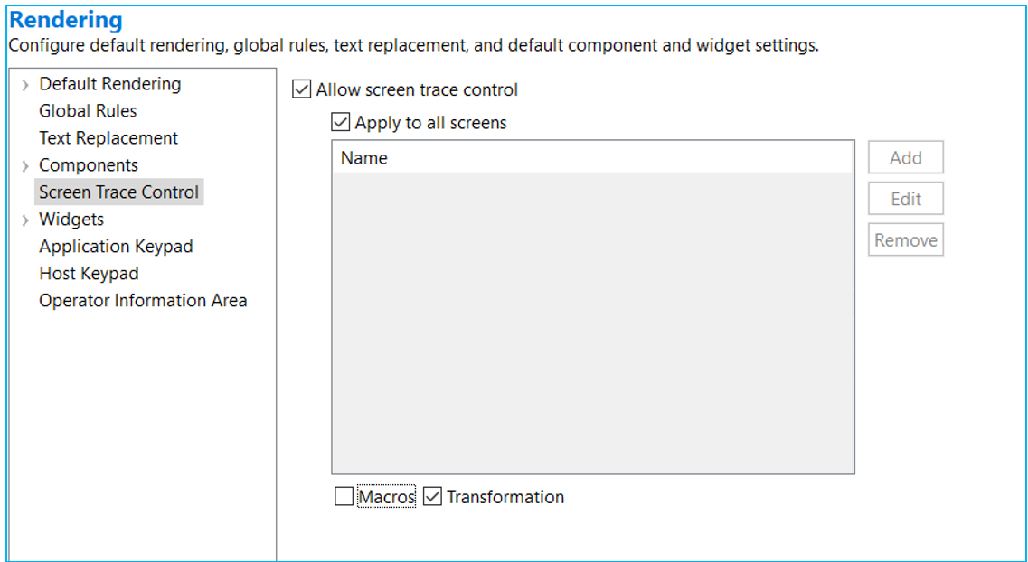Disable the Transformation checkbox

tap(433, 497)
